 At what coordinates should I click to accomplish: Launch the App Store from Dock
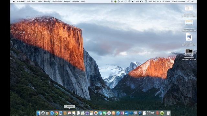pyautogui.click(x=118, y=113)
